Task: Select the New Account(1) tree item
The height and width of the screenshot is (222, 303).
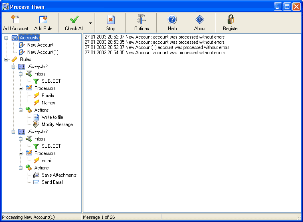Action: [43, 52]
